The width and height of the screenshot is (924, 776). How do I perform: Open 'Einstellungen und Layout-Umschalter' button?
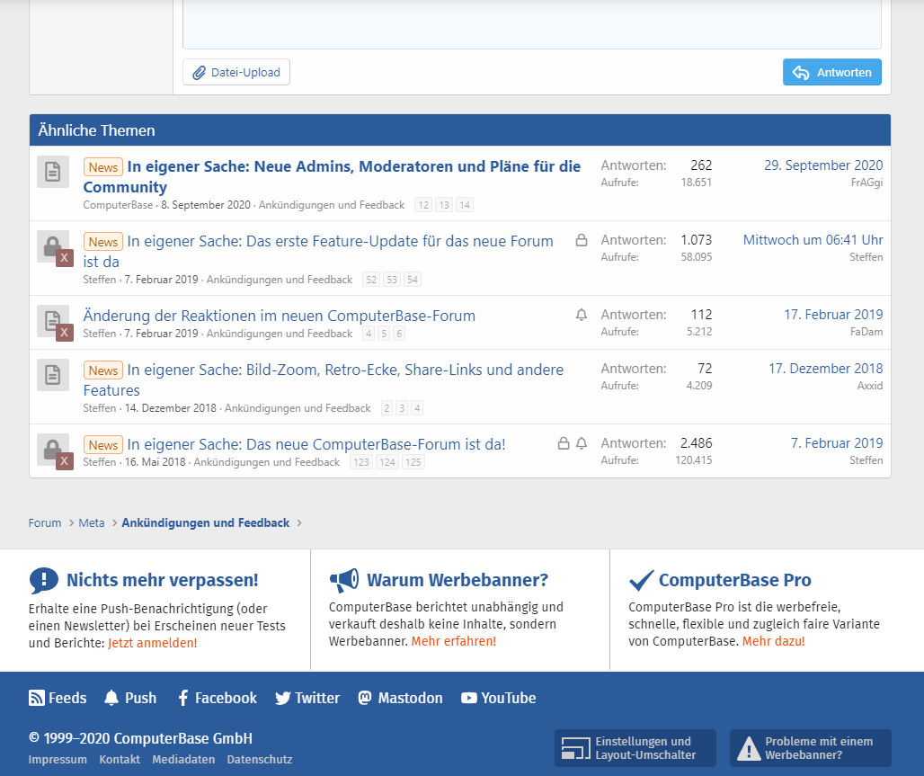pyautogui.click(x=635, y=748)
